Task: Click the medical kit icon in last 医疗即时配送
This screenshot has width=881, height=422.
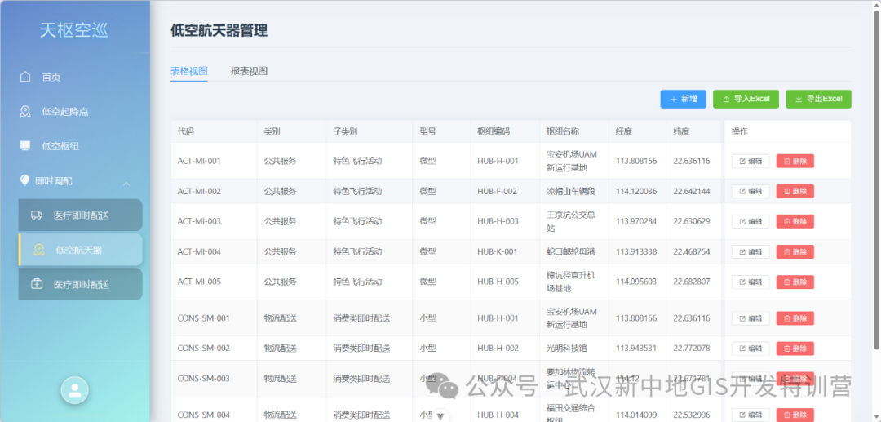Action: (37, 284)
